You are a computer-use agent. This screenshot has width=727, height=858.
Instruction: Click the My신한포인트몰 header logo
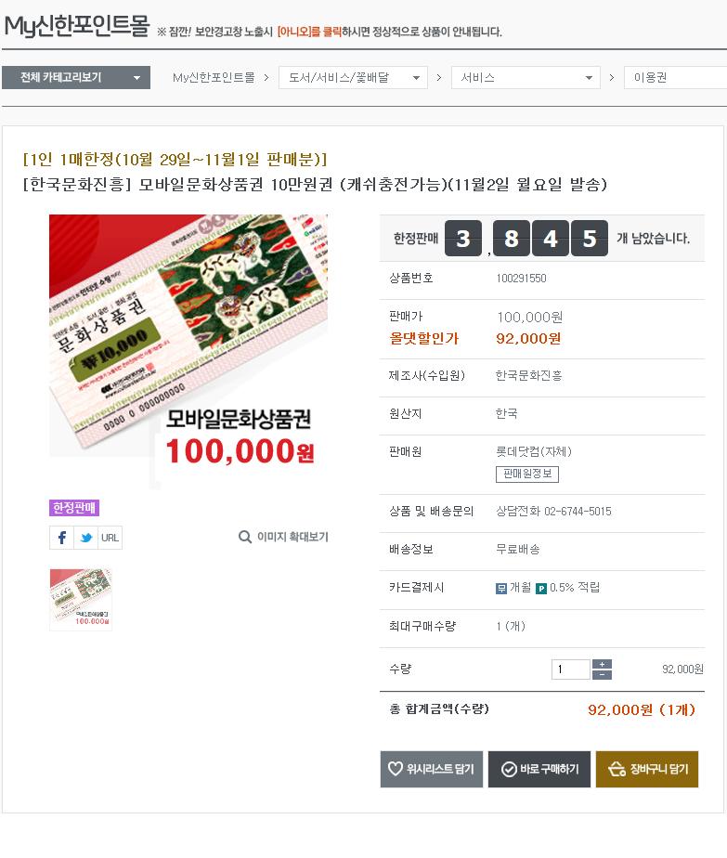(76, 26)
